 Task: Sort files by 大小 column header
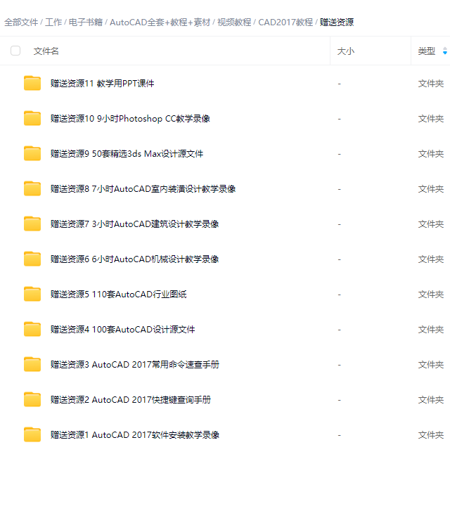346,51
